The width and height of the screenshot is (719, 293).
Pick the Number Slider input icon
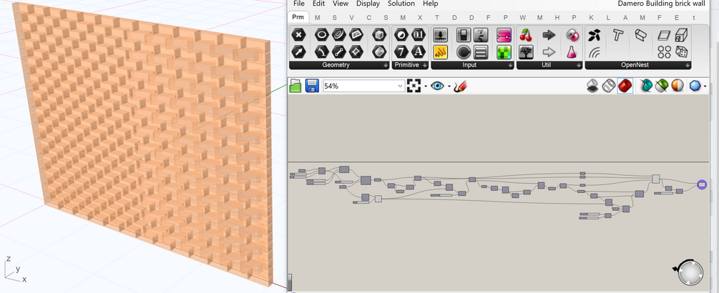(x=441, y=35)
